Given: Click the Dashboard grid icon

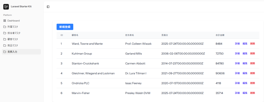Looking at the screenshot, I should tap(5, 21).
